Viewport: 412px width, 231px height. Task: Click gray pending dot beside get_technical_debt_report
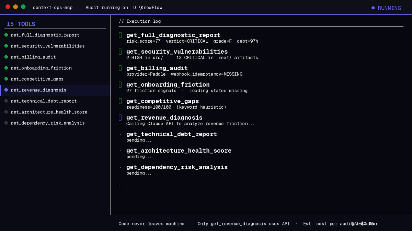pos(6,101)
